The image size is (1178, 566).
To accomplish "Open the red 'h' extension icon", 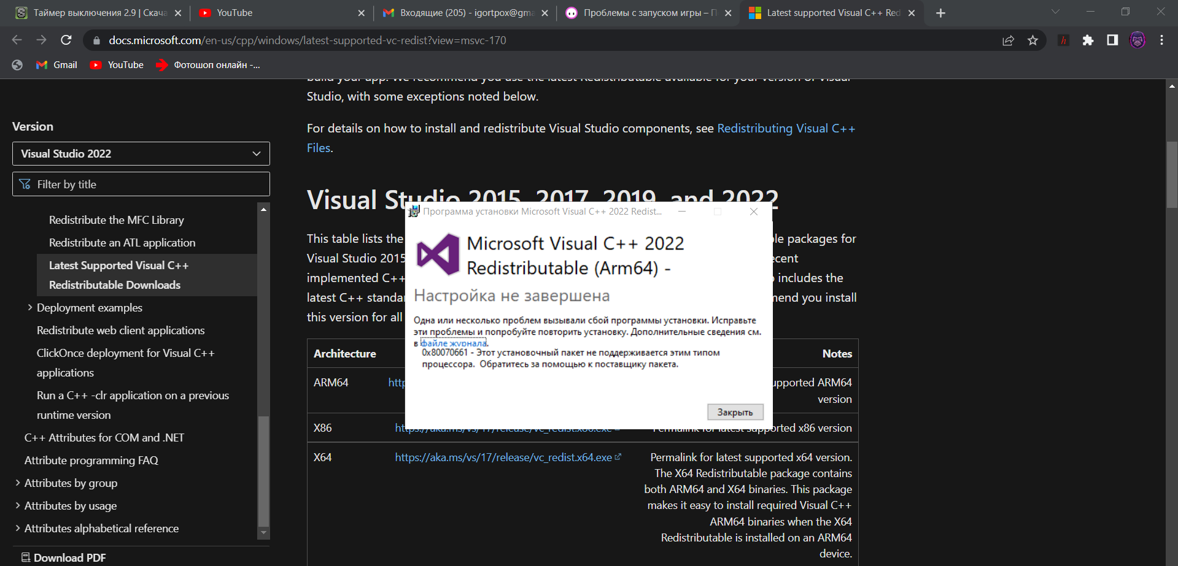I will click(1064, 40).
